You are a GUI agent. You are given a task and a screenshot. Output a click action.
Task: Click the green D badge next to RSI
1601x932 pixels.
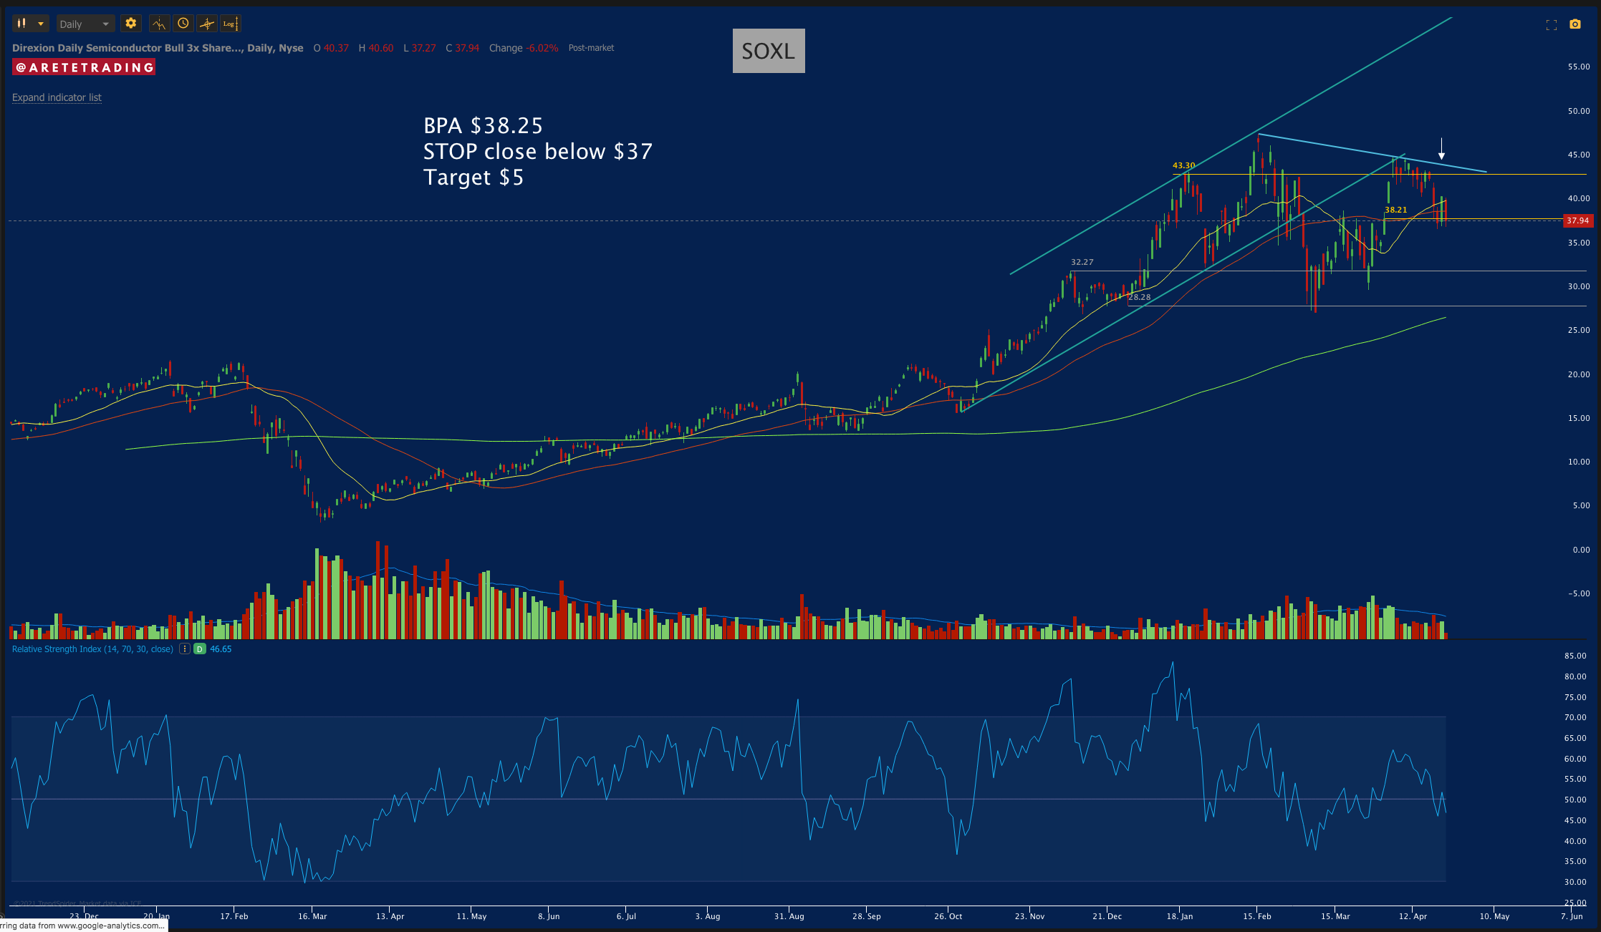(199, 649)
